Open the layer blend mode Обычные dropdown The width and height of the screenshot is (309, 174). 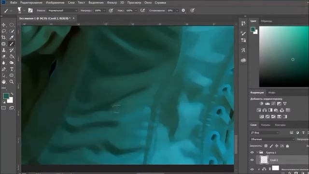(272, 139)
